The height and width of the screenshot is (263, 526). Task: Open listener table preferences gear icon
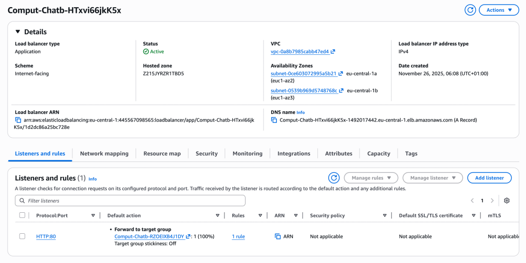point(506,200)
